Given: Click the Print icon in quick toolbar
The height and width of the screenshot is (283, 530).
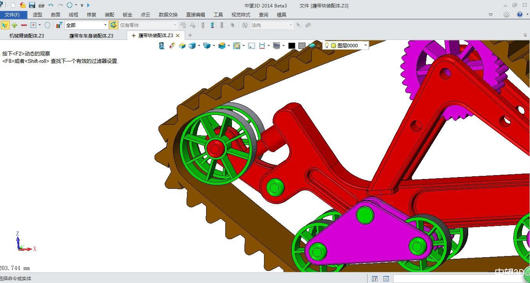Looking at the screenshot, I should [x=41, y=5].
